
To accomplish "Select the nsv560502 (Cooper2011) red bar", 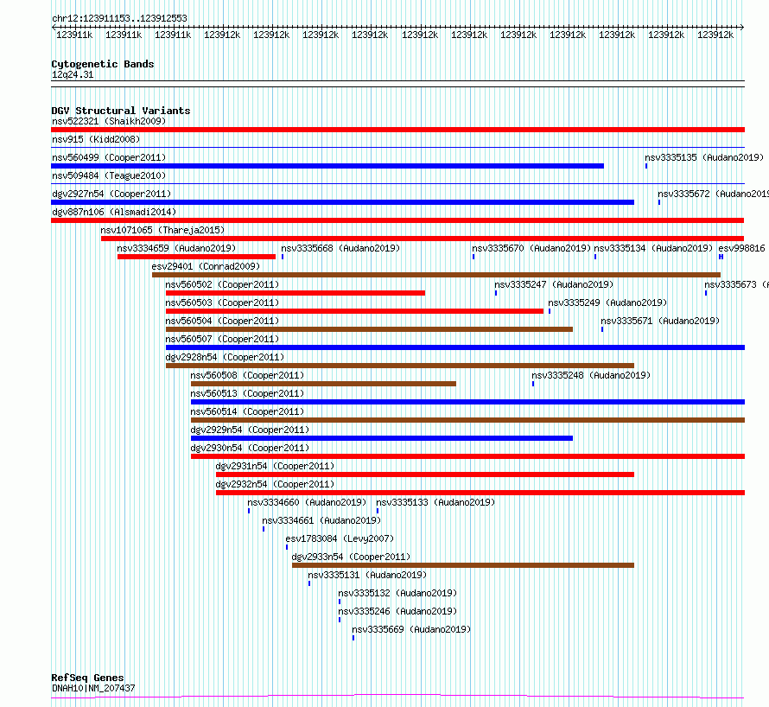I will [296, 293].
